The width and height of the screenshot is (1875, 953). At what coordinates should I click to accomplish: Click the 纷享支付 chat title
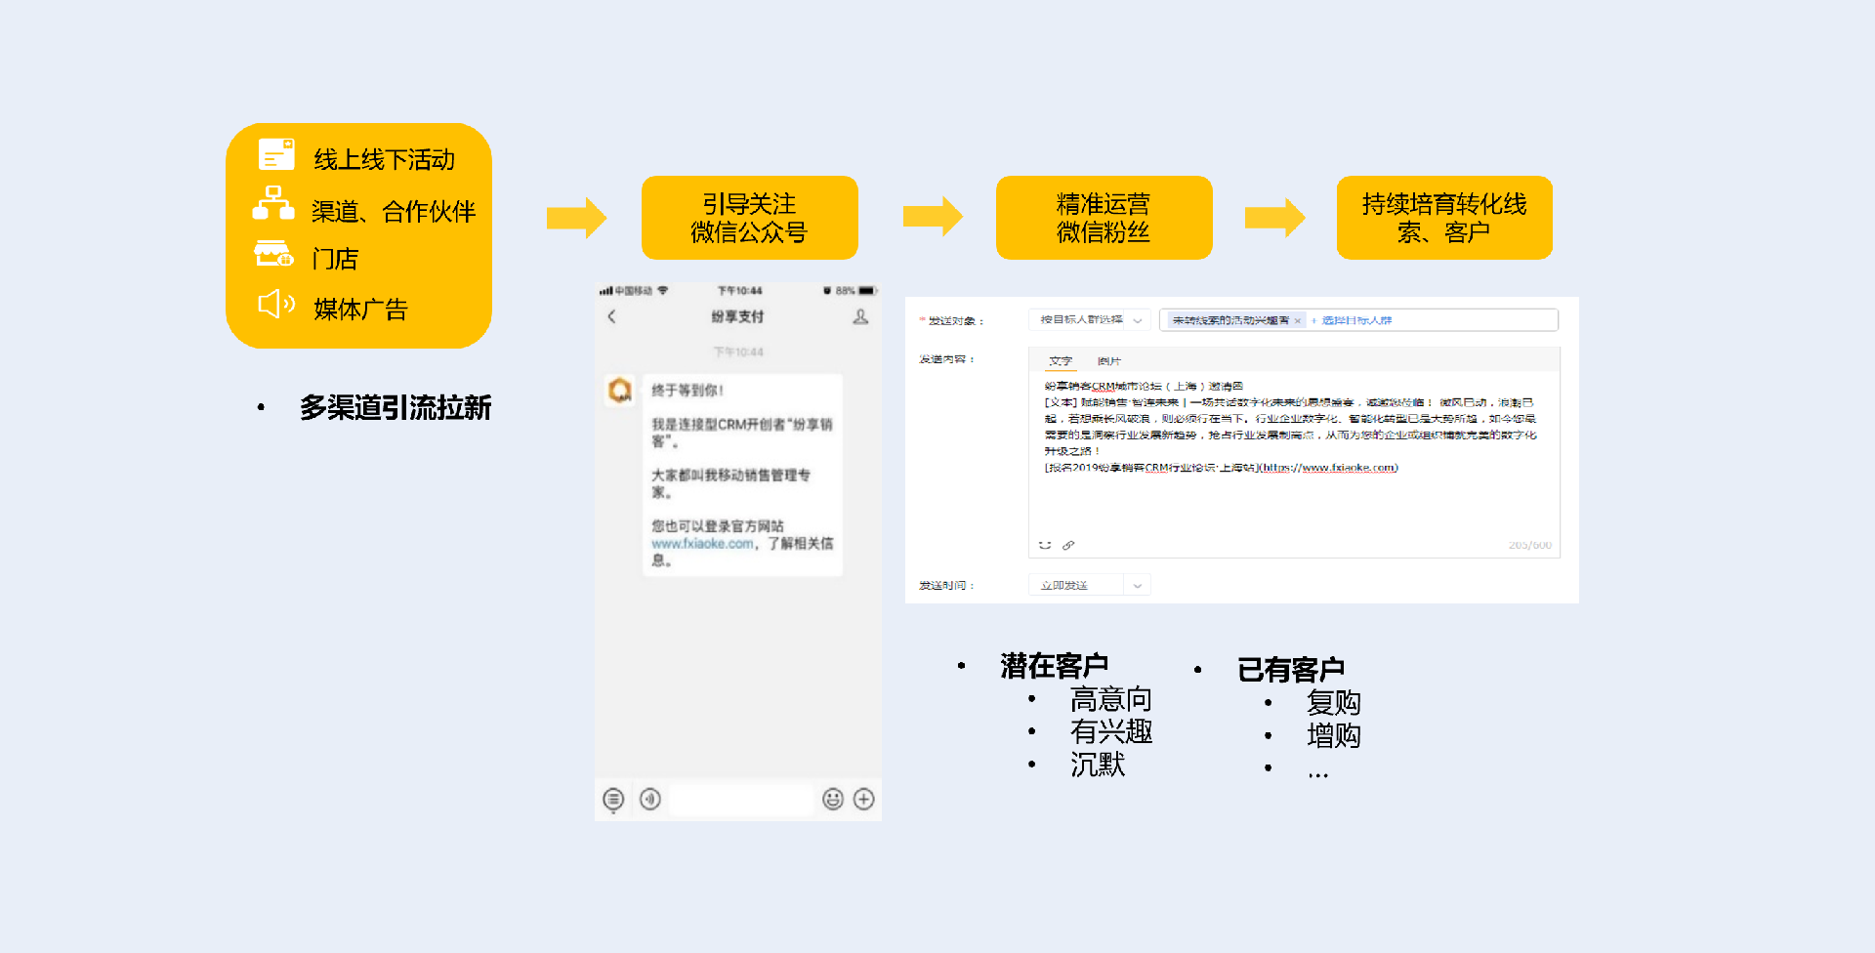click(x=737, y=316)
